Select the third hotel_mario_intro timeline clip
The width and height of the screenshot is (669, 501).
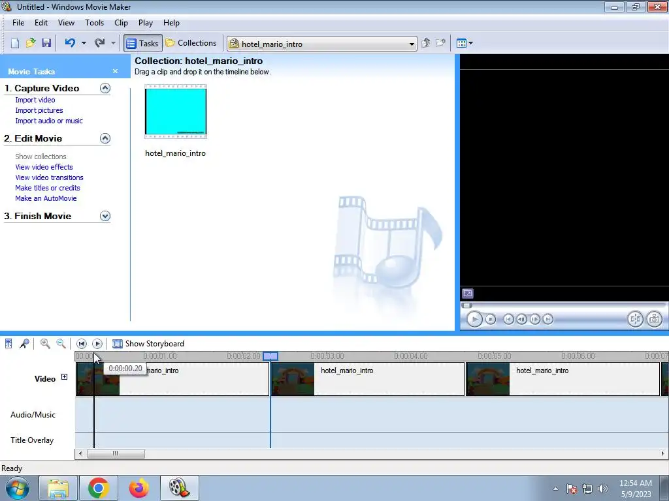pyautogui.click(x=563, y=379)
